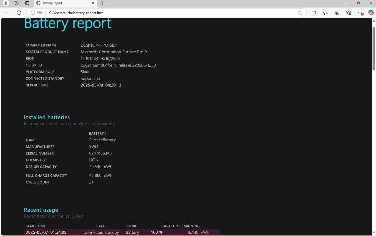Click the computer name DESKTOP-HPO1SBP
The height and width of the screenshot is (236, 376).
(x=99, y=45)
